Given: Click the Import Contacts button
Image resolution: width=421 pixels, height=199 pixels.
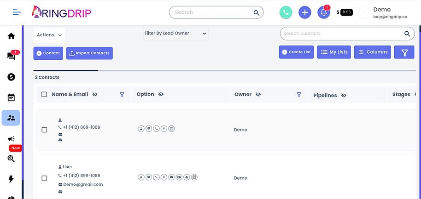Looking at the screenshot, I should (89, 53).
